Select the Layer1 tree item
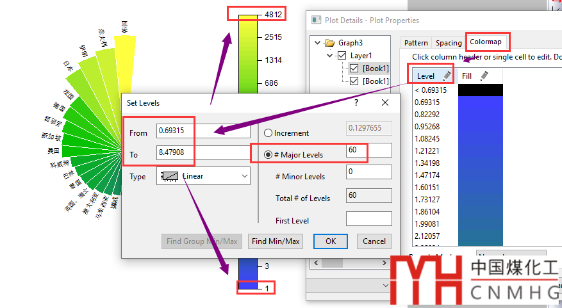 (x=361, y=56)
